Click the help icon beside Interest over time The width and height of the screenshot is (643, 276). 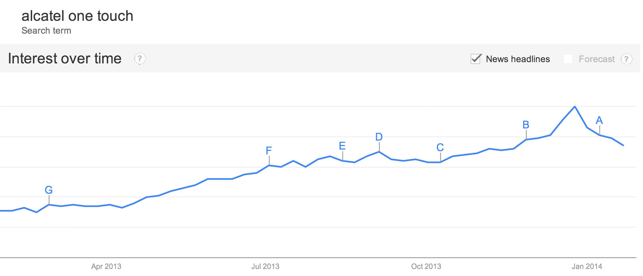coord(140,59)
